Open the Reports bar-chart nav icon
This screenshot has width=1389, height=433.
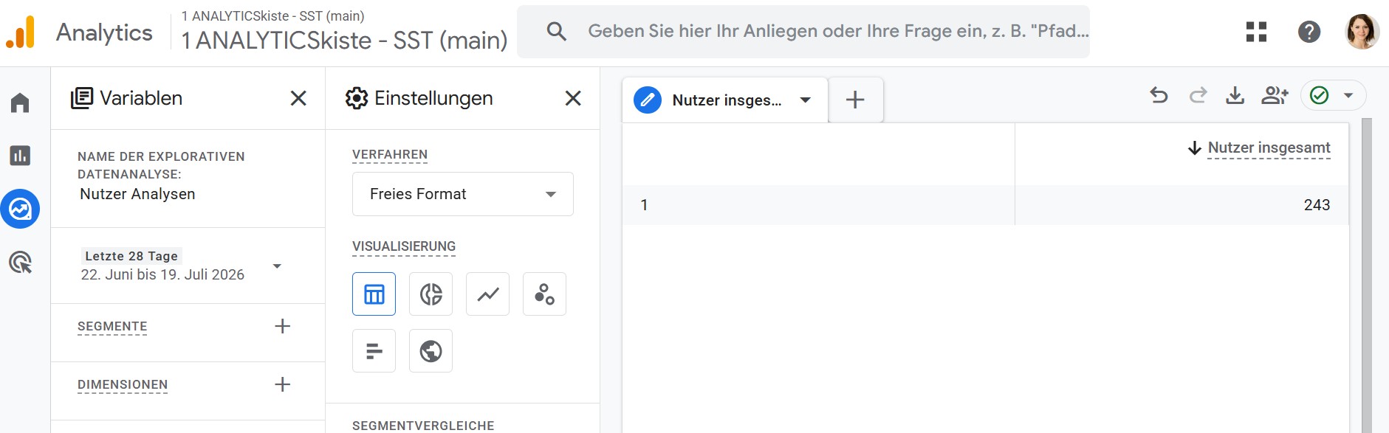click(20, 156)
